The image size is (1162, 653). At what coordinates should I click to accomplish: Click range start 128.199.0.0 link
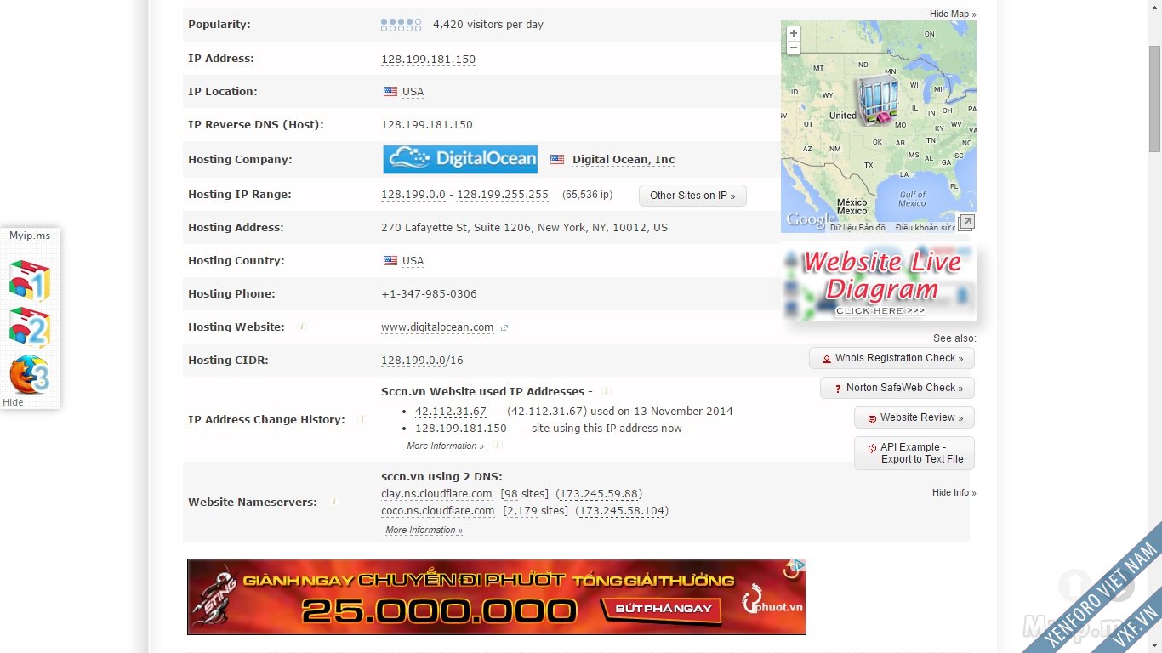(413, 195)
